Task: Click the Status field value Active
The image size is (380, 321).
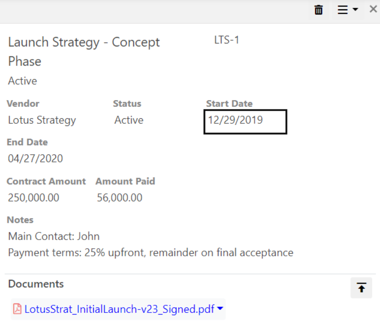Action: point(129,120)
